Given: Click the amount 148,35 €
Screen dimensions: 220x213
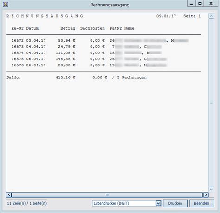Looking at the screenshot, I should tap(65, 59).
